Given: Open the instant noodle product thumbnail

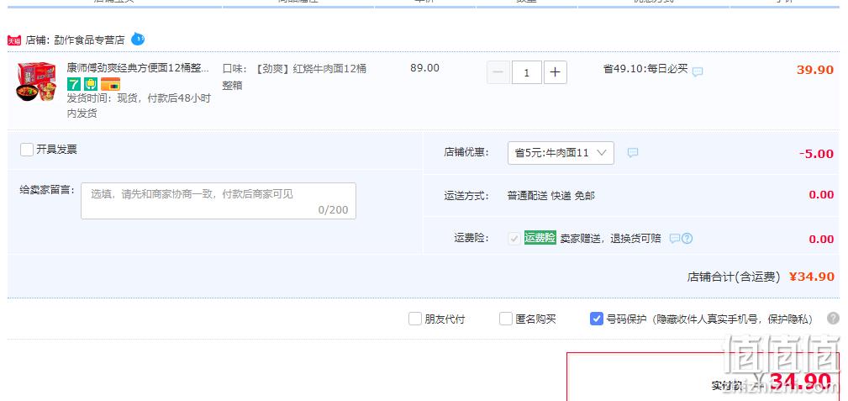Looking at the screenshot, I should click(x=36, y=82).
